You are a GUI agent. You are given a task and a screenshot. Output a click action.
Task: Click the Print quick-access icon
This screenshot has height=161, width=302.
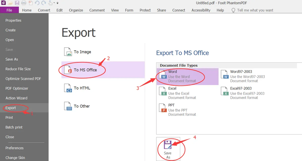point(24,3)
